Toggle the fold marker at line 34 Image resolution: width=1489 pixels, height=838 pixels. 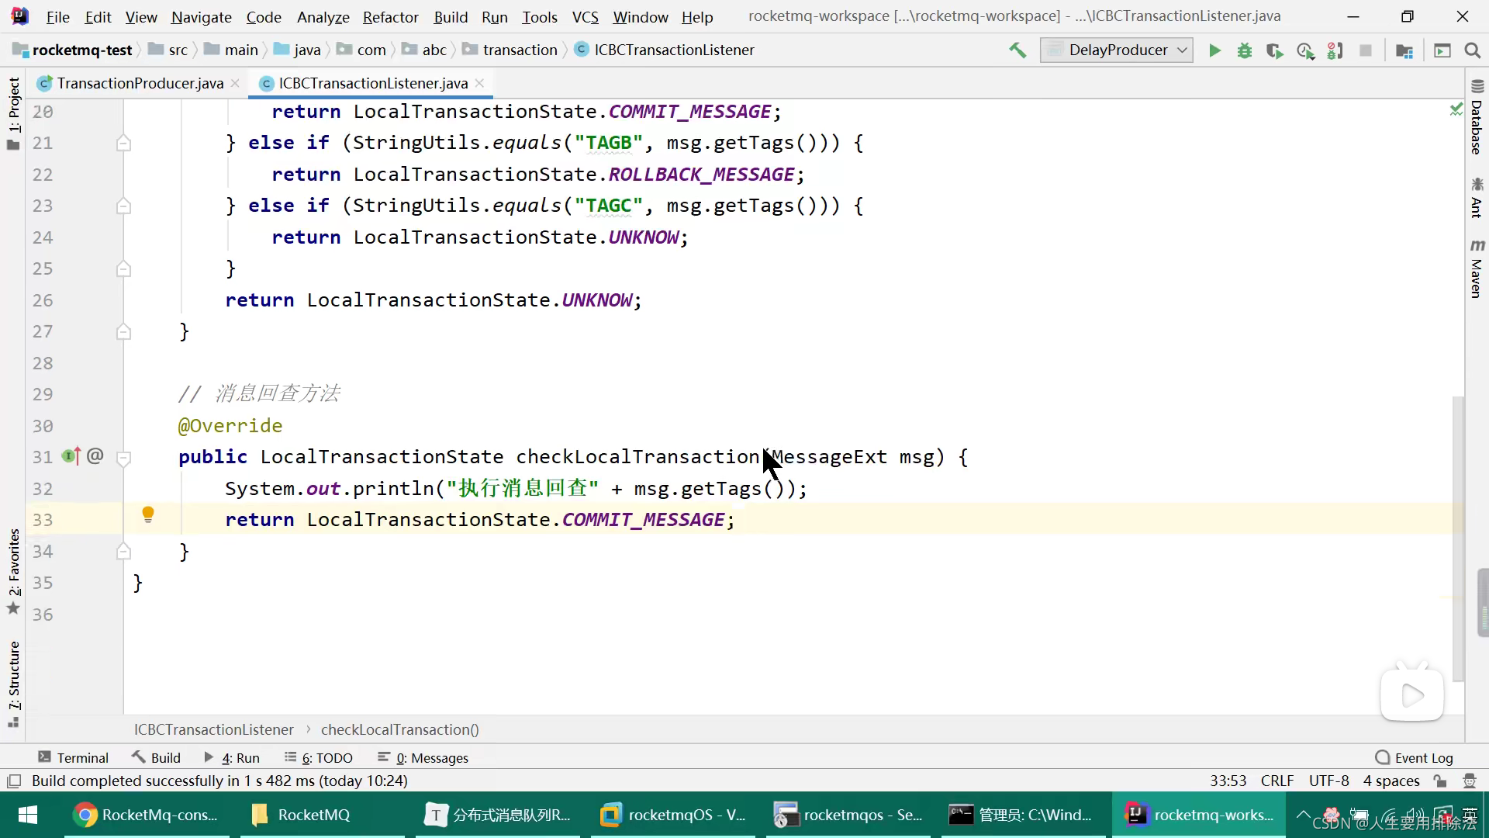[x=123, y=552]
